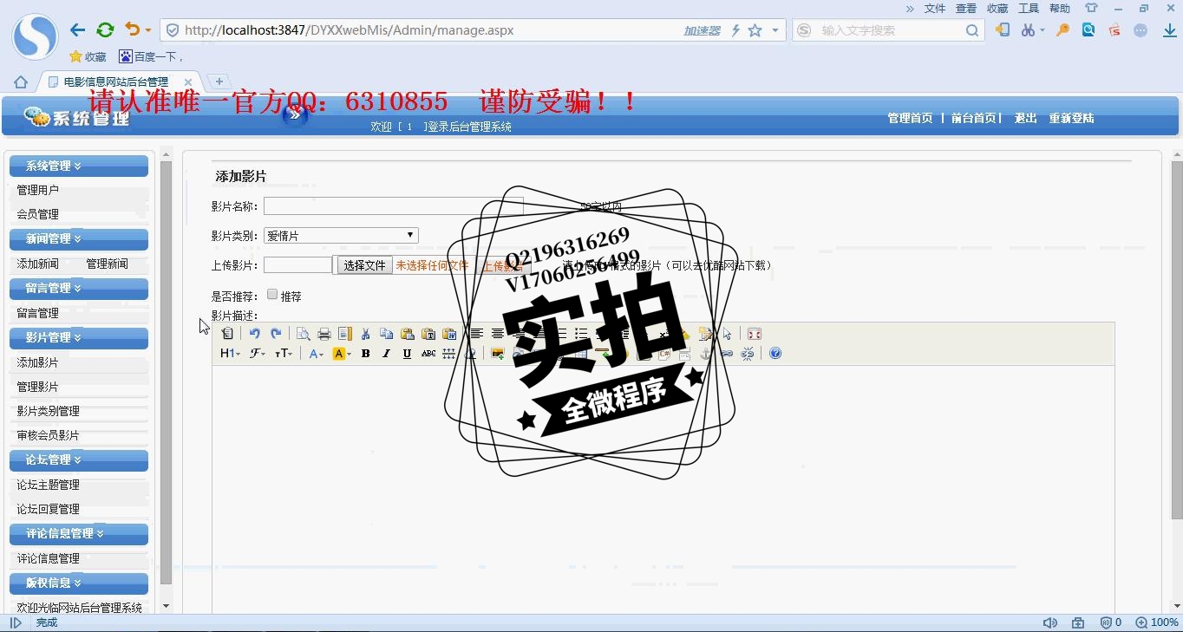The image size is (1183, 632).
Task: Click the undo icon in editor toolbar
Action: click(254, 334)
